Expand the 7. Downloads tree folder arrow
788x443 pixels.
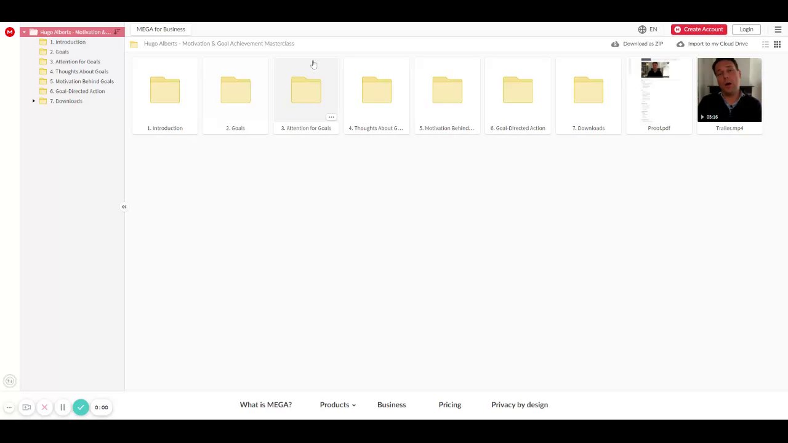pos(34,101)
